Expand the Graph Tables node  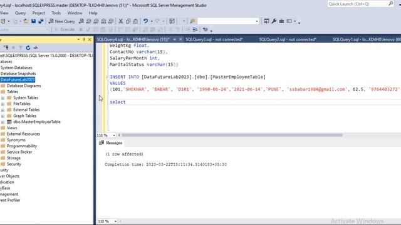(x=3, y=116)
